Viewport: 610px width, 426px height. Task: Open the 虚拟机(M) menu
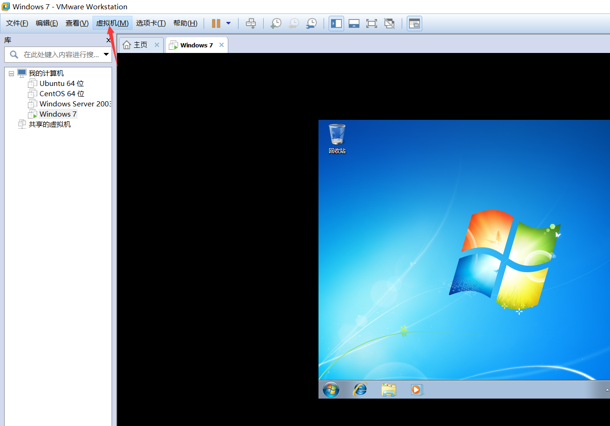(113, 23)
